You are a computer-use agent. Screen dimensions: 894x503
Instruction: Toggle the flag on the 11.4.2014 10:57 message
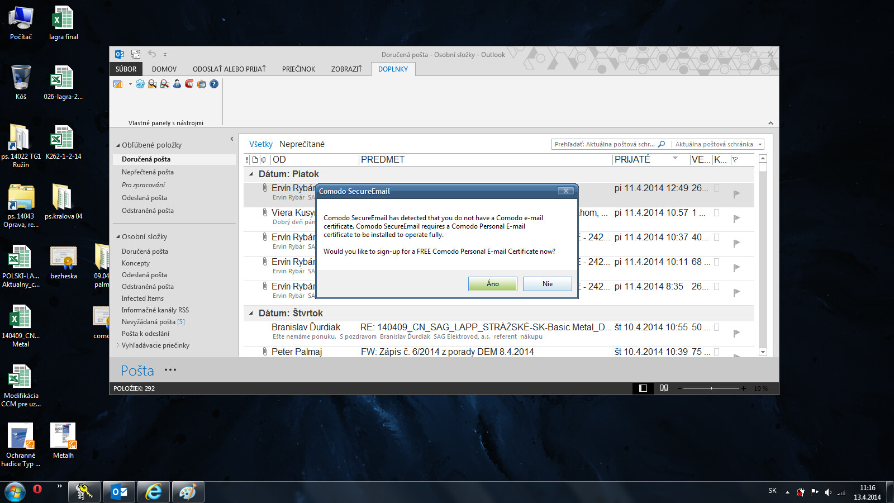(736, 219)
